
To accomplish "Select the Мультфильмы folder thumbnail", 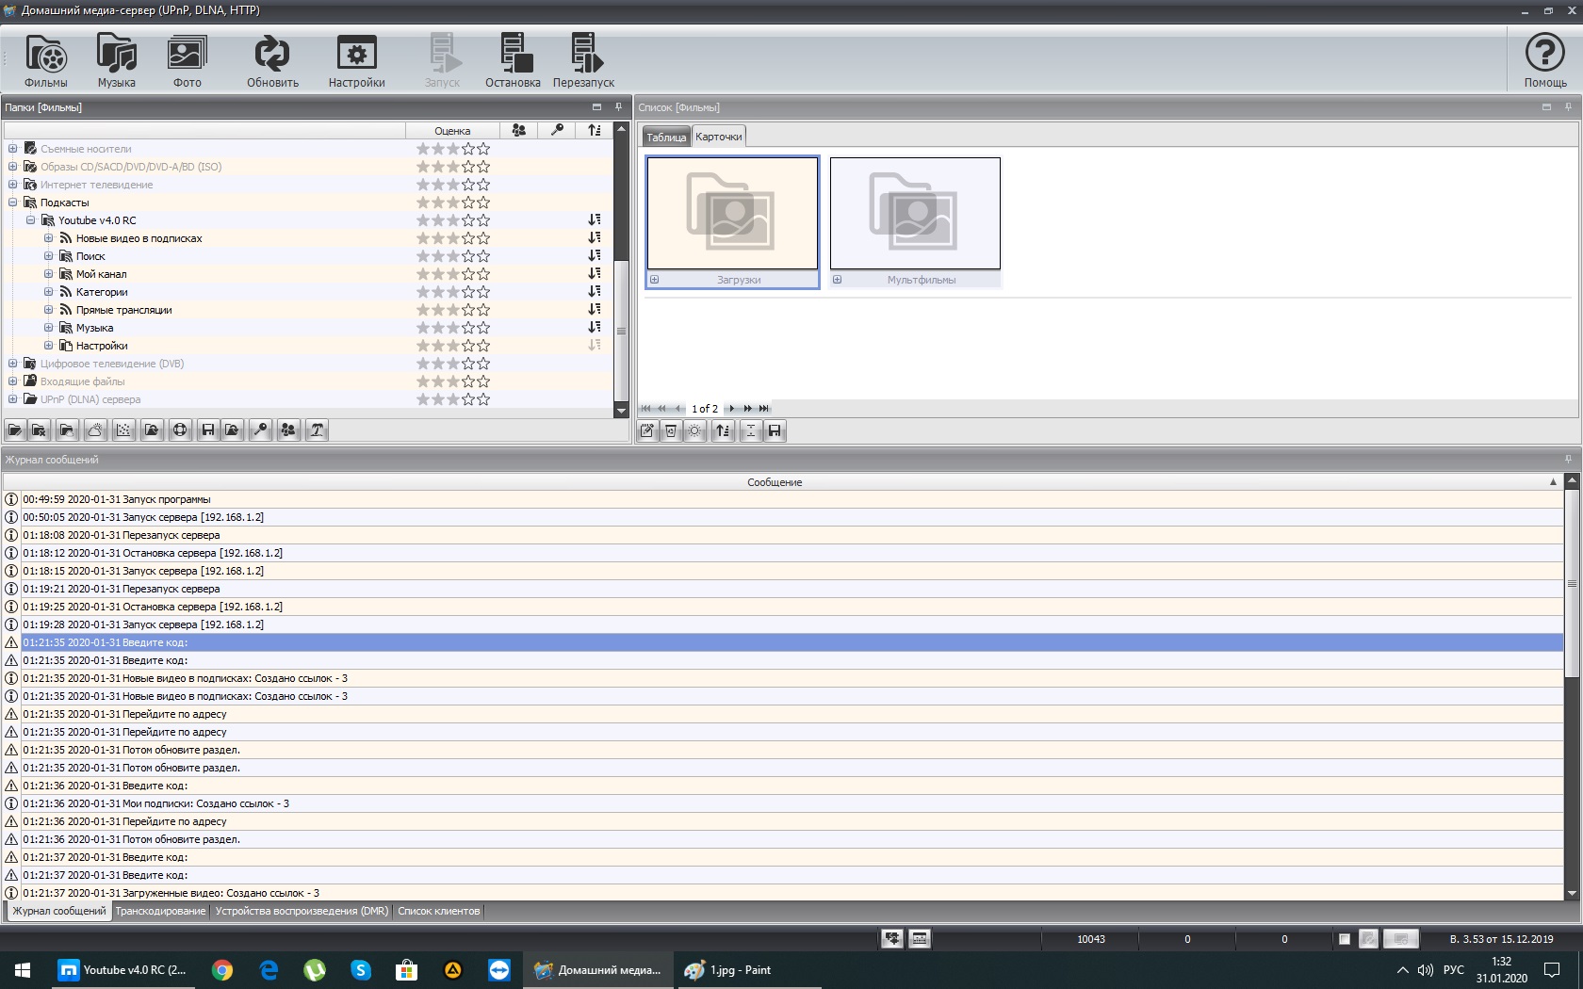I will click(914, 214).
